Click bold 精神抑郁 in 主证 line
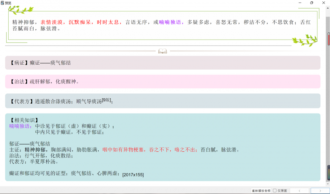This screenshot has height=194, width=330. click(x=35, y=150)
